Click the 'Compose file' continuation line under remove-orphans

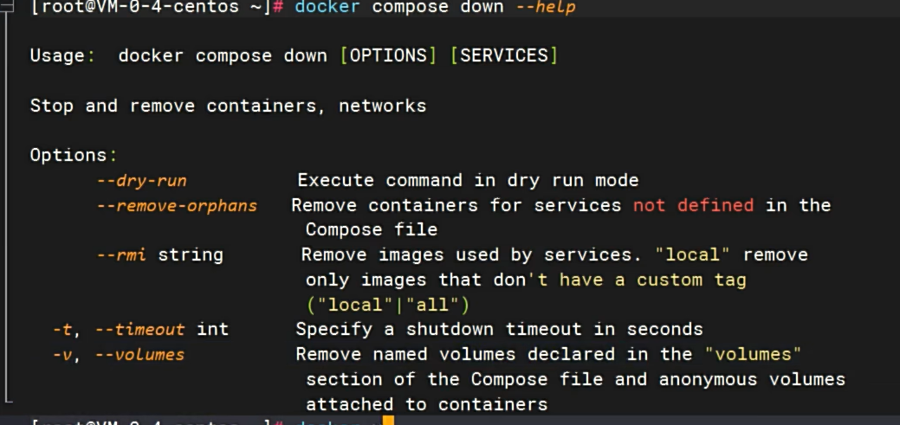372,230
